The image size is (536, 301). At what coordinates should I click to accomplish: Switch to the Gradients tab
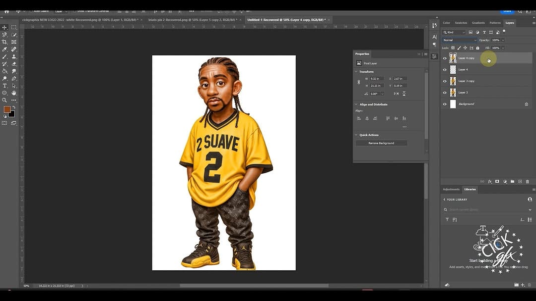tap(478, 23)
